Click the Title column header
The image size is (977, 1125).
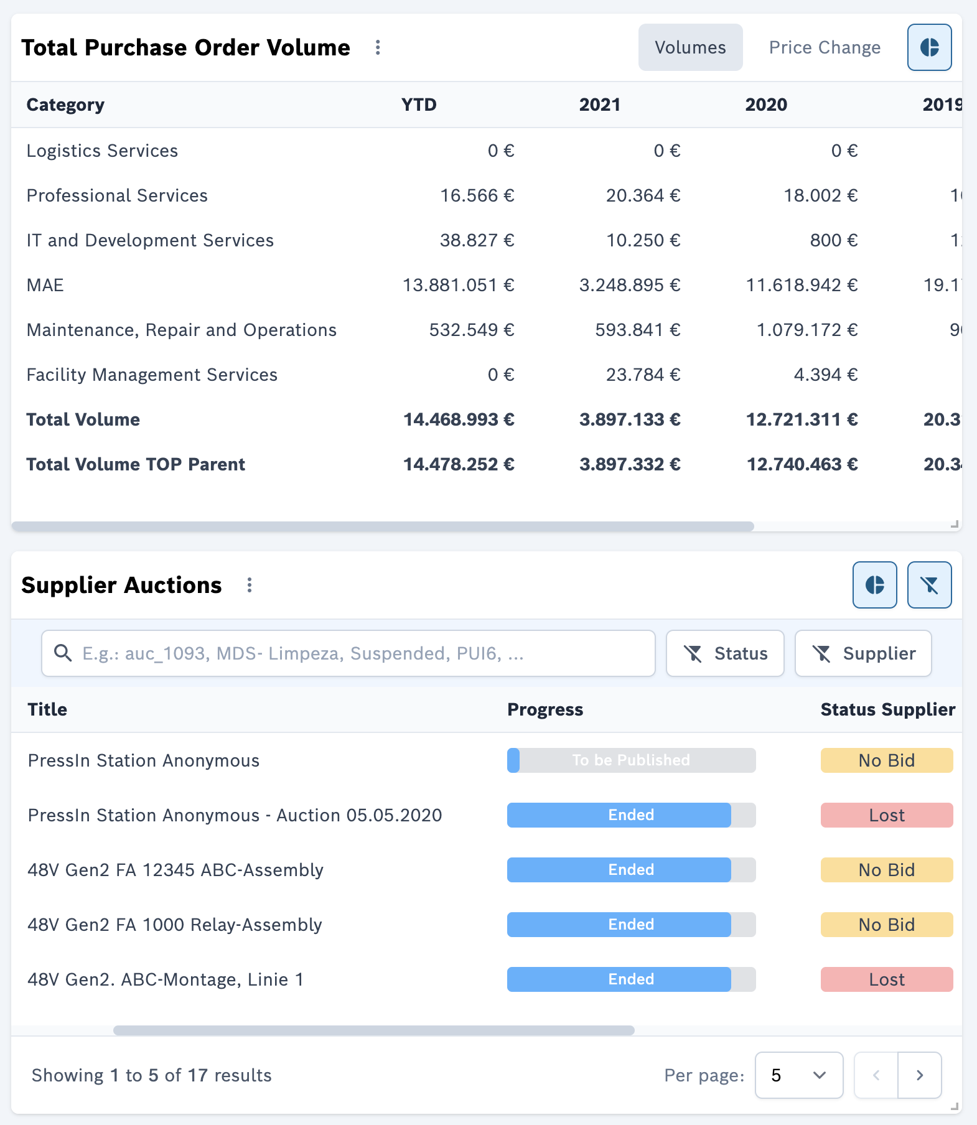[47, 709]
